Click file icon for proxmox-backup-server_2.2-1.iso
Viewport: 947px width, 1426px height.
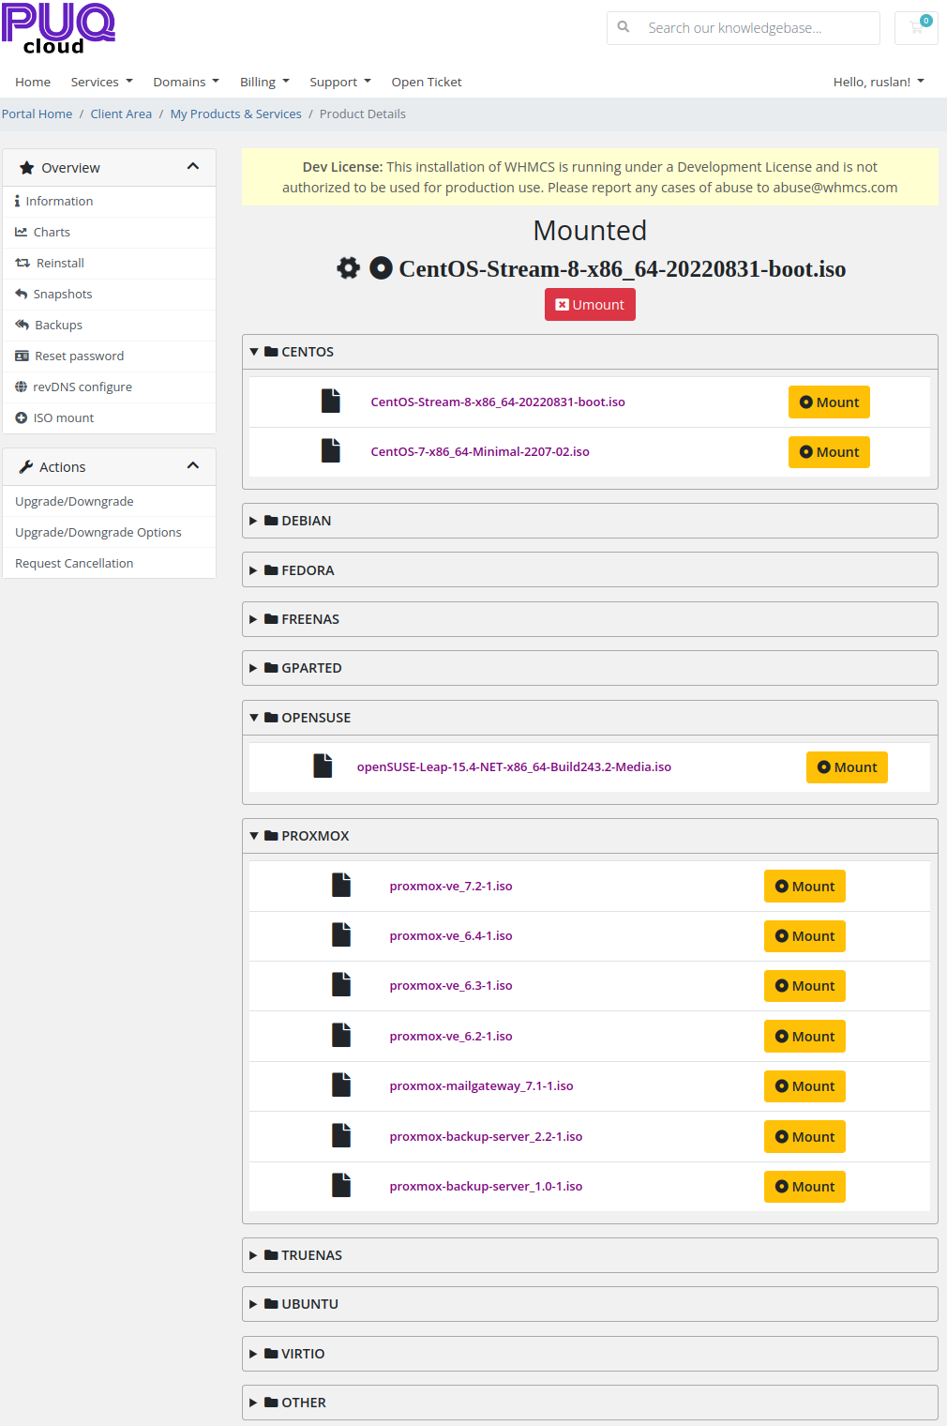point(341,1136)
